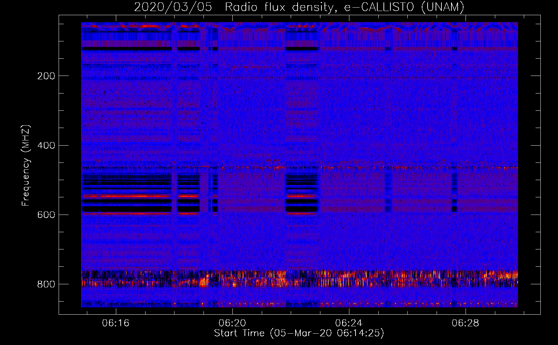
Task: Click the 800 frequency tick label
Action: (x=46, y=284)
